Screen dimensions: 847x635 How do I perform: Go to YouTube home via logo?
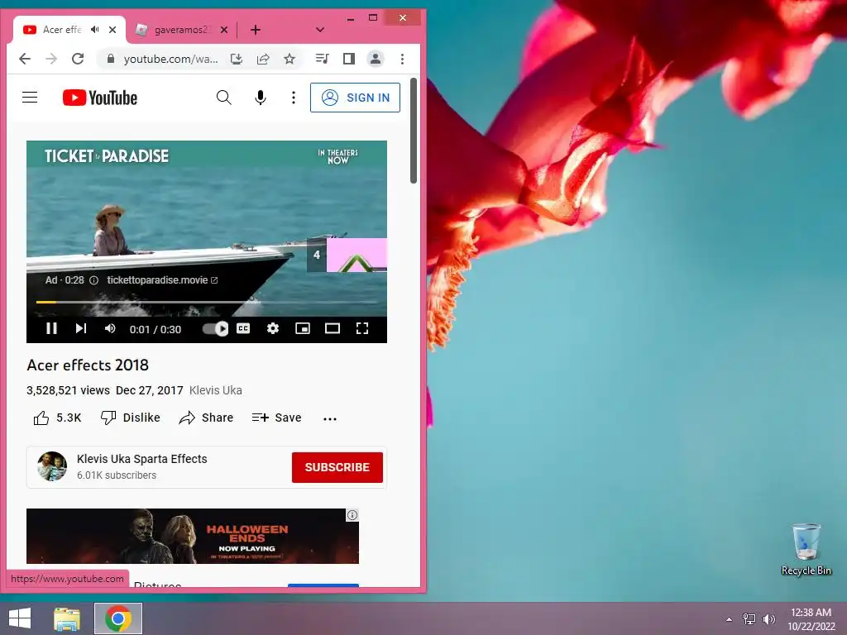[x=100, y=98]
